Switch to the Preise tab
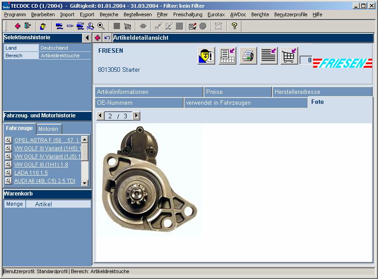The width and height of the screenshot is (378, 279). [238, 92]
